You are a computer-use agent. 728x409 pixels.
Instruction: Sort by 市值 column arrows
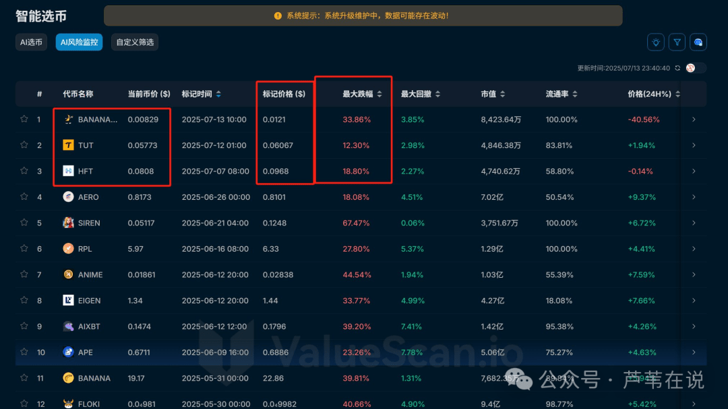(504, 94)
